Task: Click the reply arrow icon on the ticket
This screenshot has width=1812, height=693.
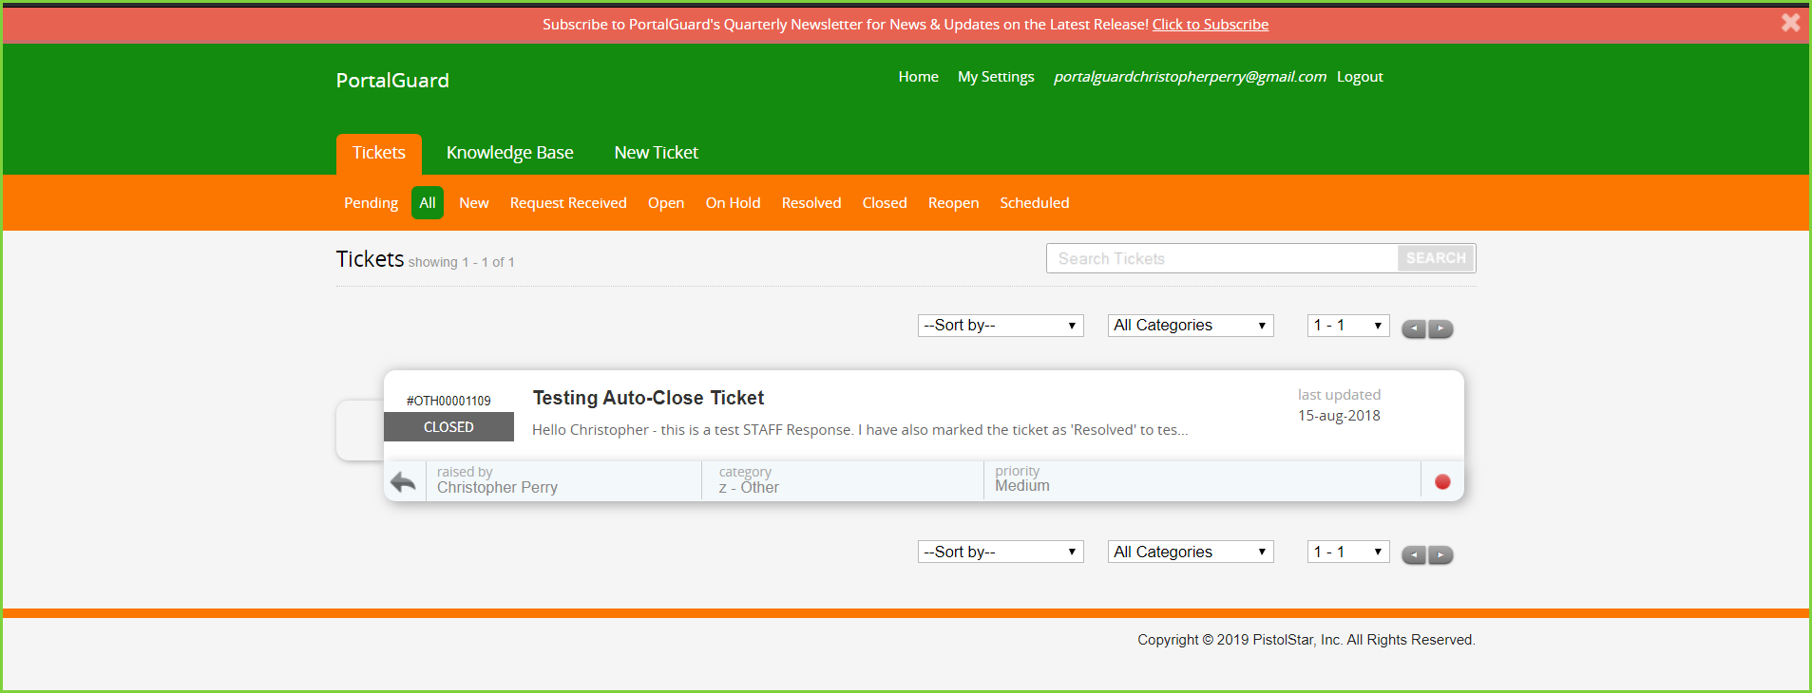Action: coord(404,482)
